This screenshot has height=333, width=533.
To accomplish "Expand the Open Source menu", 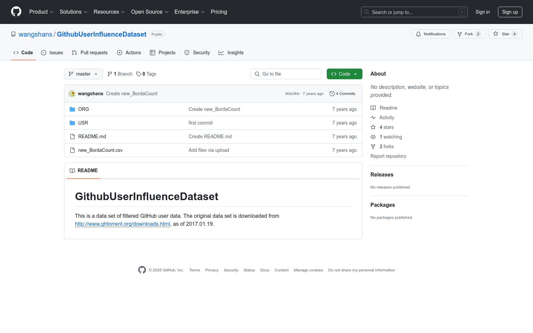I will pos(150,12).
